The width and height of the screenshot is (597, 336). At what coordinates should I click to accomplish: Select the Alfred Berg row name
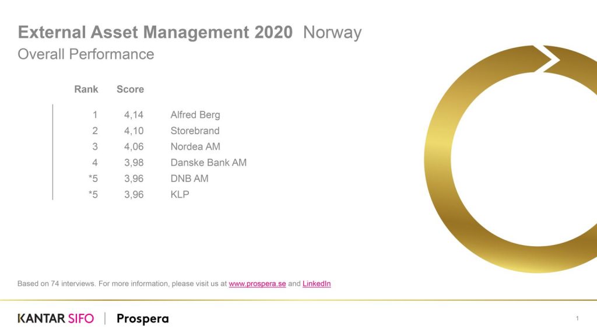click(195, 115)
